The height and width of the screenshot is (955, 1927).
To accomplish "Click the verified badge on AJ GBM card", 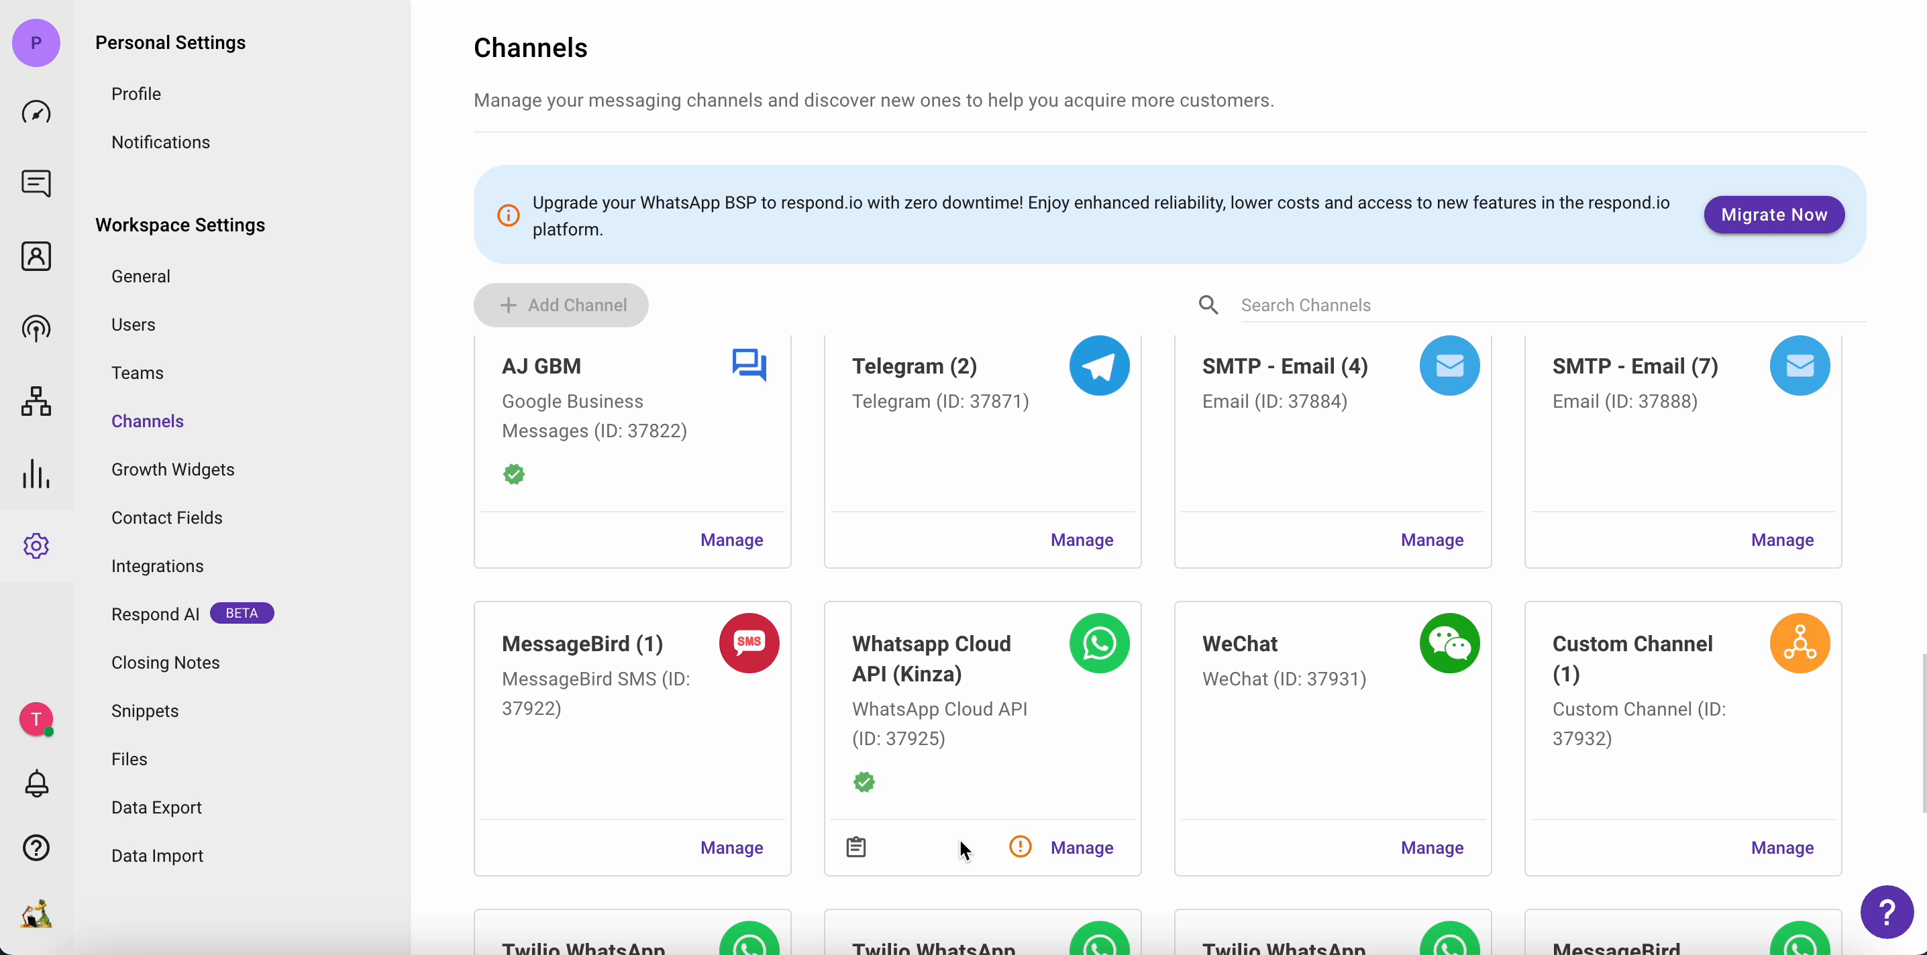I will 514,474.
